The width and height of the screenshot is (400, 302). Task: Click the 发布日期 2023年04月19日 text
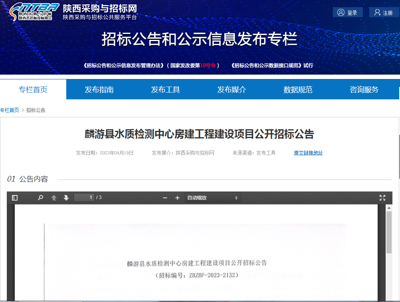click(105, 153)
